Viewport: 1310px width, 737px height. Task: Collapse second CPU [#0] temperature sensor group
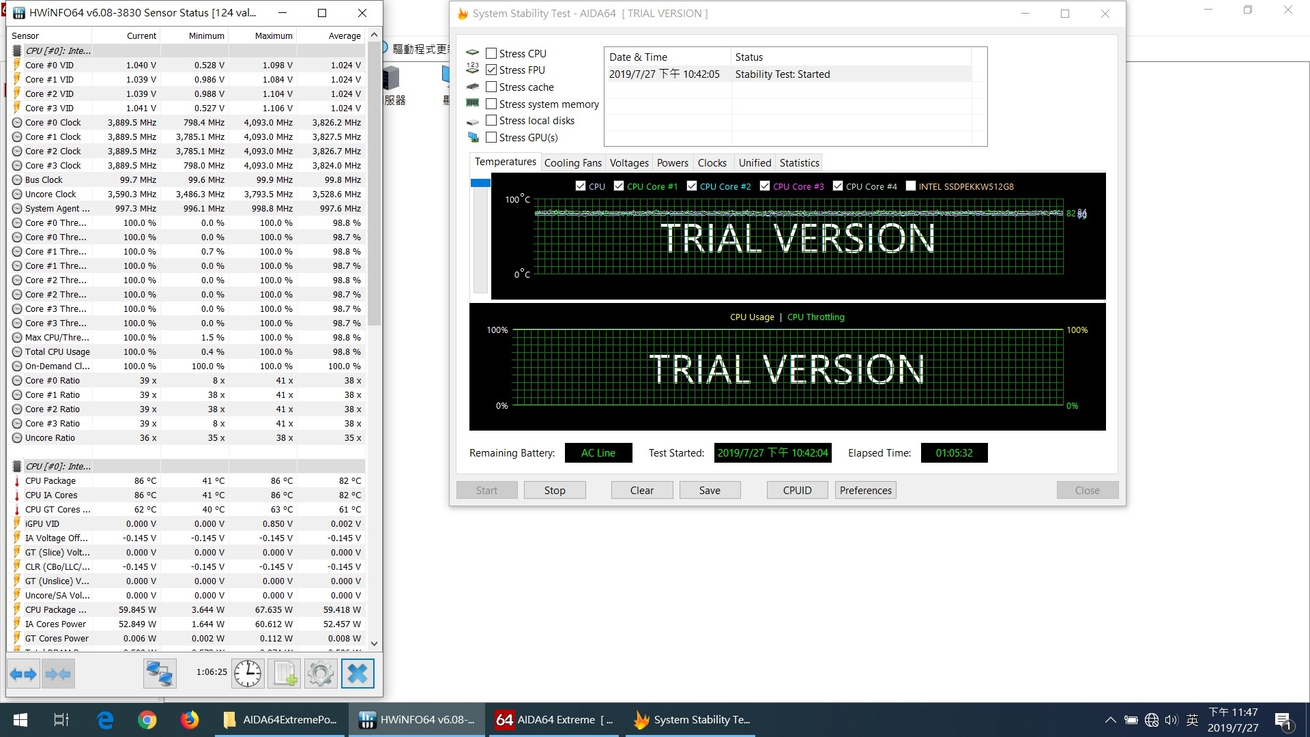pos(17,466)
